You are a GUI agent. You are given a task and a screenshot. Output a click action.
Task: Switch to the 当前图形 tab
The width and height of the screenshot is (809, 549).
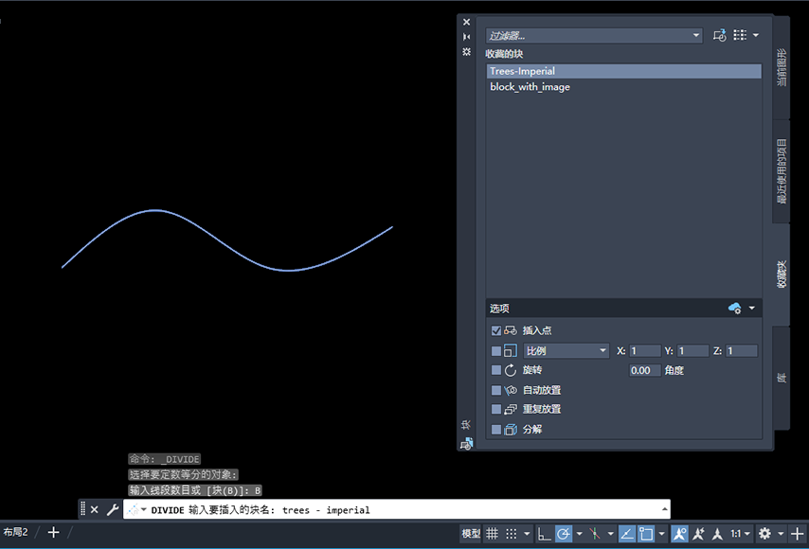pyautogui.click(x=782, y=67)
